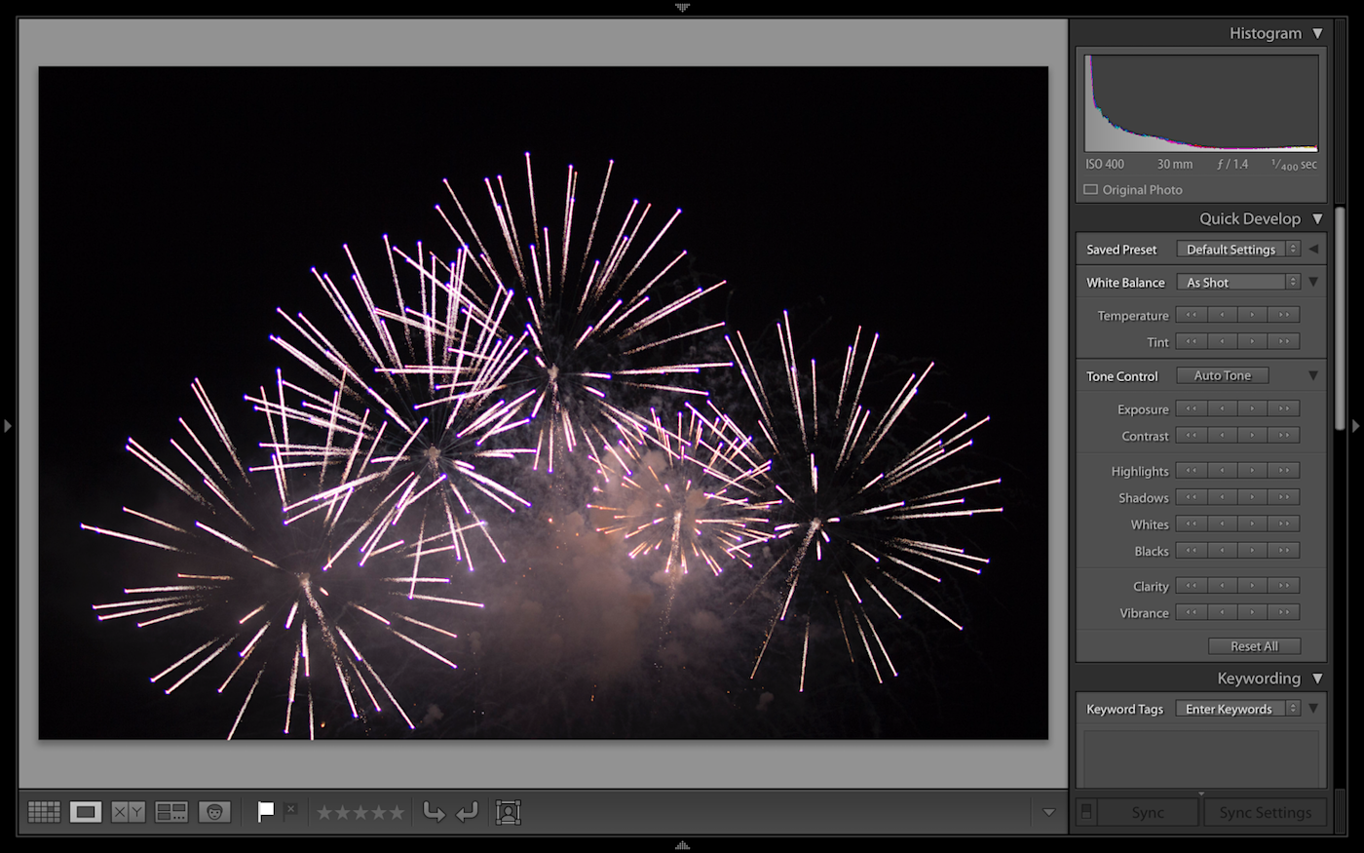Click the Auto Tone button

[1223, 375]
